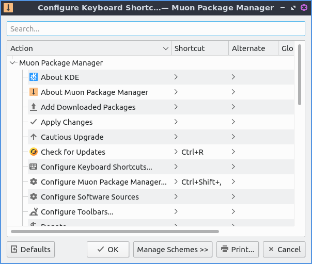The height and width of the screenshot is (264, 312).
Task: Click the Configure Software Sources gear icon
Action: pos(34,197)
